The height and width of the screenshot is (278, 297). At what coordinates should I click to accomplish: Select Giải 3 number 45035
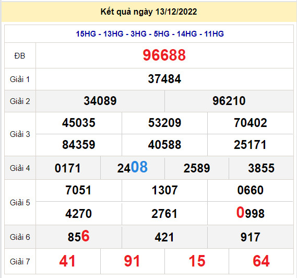(79, 123)
